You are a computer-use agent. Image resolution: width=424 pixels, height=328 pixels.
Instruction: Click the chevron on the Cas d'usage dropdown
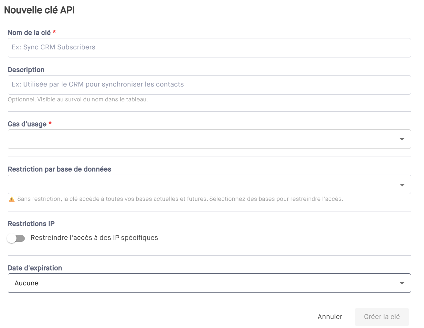pyautogui.click(x=402, y=139)
